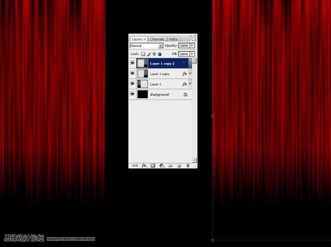Screen dimensions: 331x247
Task: Add a layer mask
Action: coord(153,166)
